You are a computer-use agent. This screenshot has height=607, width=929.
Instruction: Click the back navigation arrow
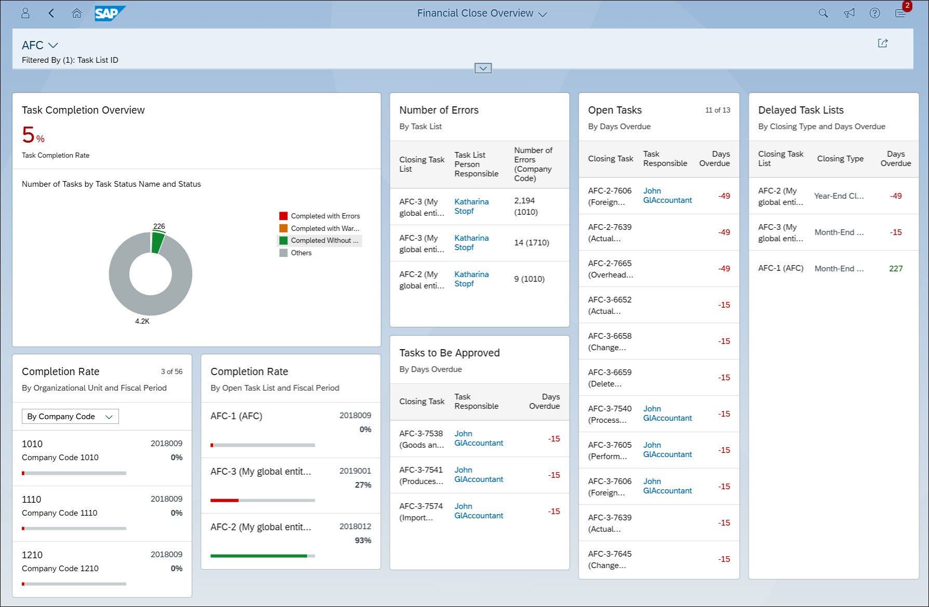click(51, 13)
